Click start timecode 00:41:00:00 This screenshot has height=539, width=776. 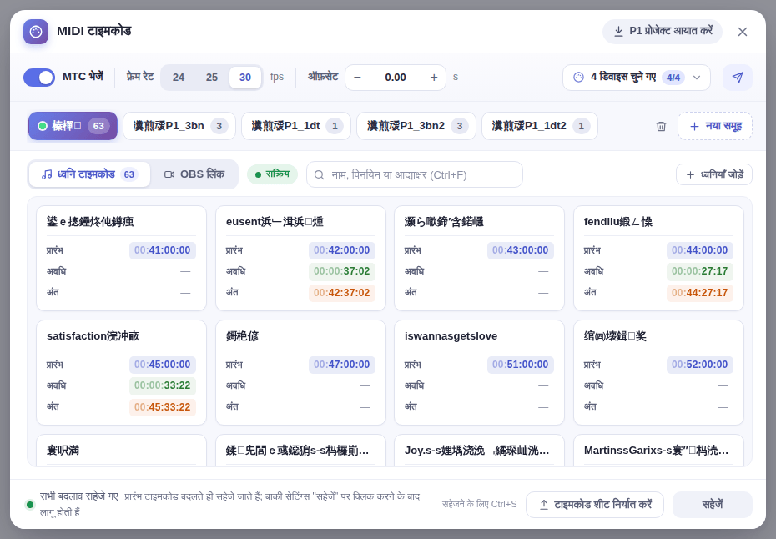[163, 250]
